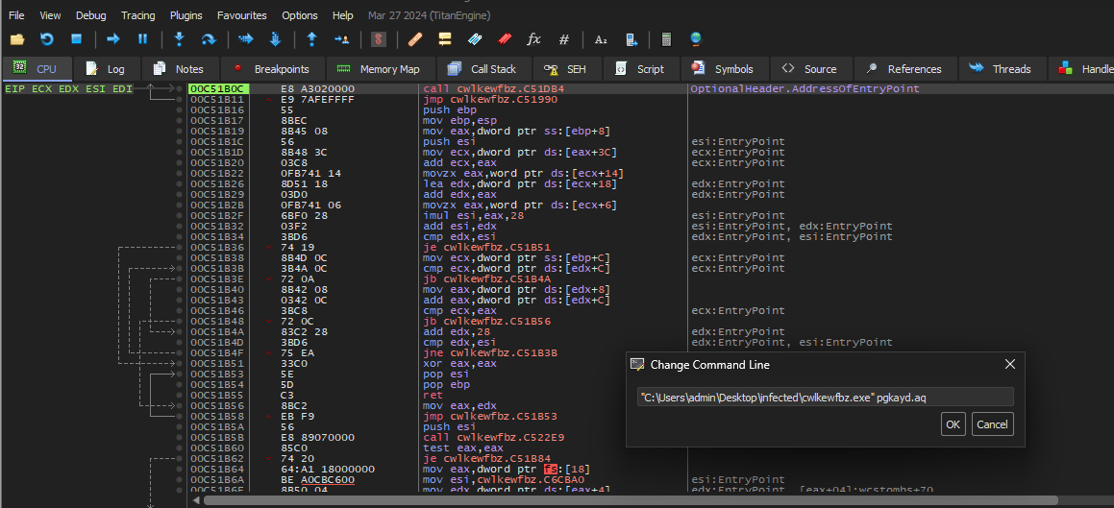Click the Open file folder icon

pos(17,39)
